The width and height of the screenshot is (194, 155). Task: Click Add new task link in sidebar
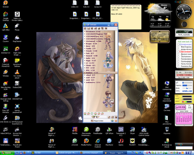click(x=184, y=42)
